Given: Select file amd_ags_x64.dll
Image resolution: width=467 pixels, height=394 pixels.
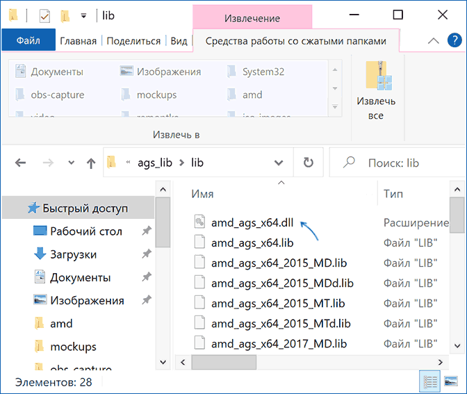Looking at the screenshot, I should 252,223.
